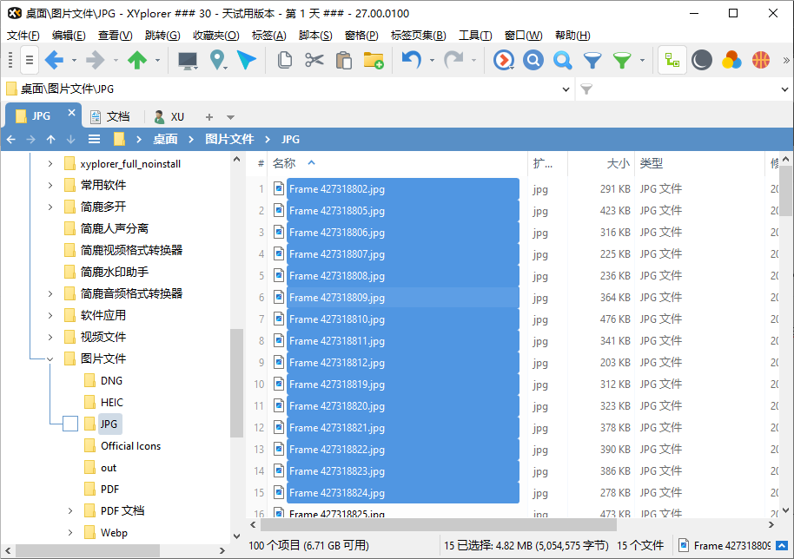
Task: Open the 工具(T) menu
Action: click(x=474, y=36)
